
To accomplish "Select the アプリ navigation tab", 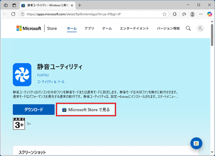I will [89, 28].
